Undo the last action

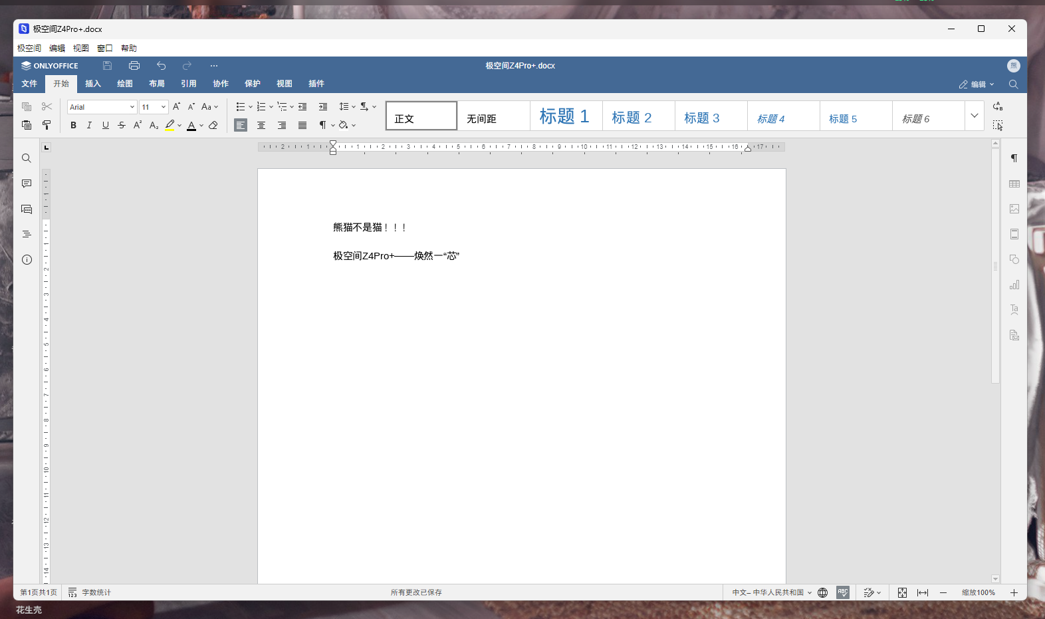[x=161, y=66]
